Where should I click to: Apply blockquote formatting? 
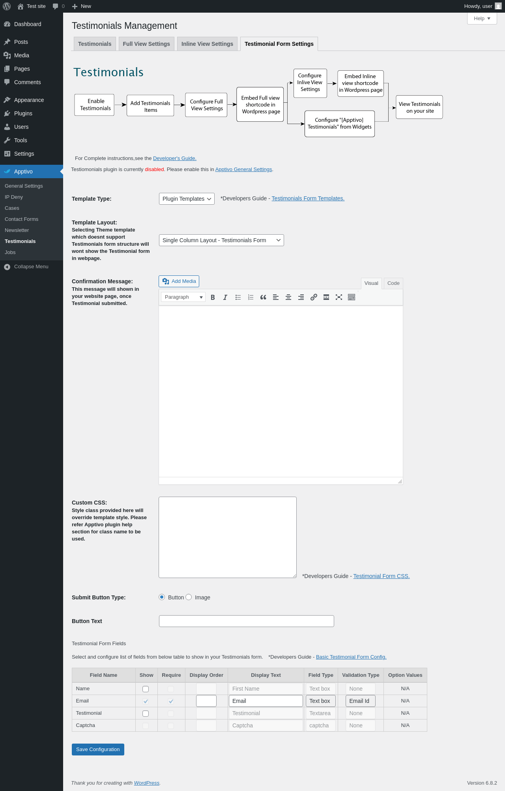(x=263, y=297)
